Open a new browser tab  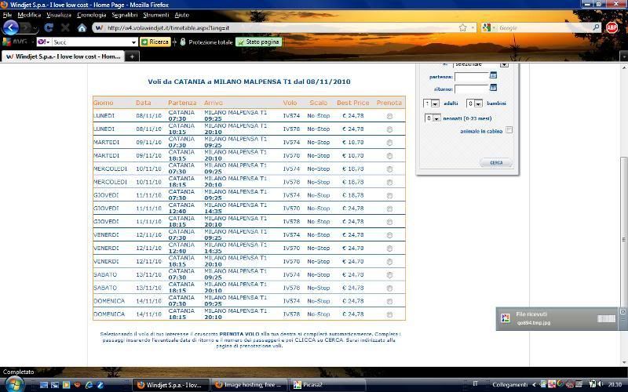point(131,56)
